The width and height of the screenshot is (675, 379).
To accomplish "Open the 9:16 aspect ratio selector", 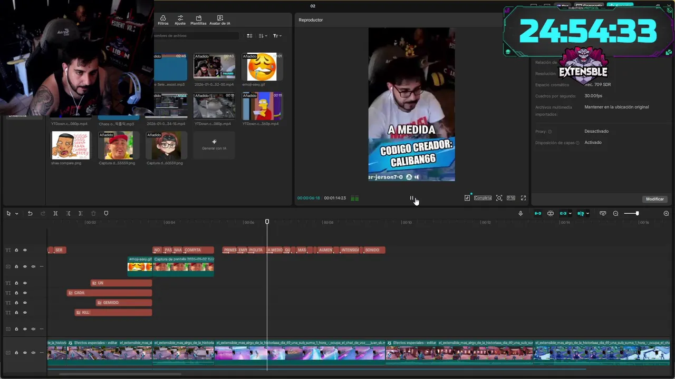I will click(510, 198).
